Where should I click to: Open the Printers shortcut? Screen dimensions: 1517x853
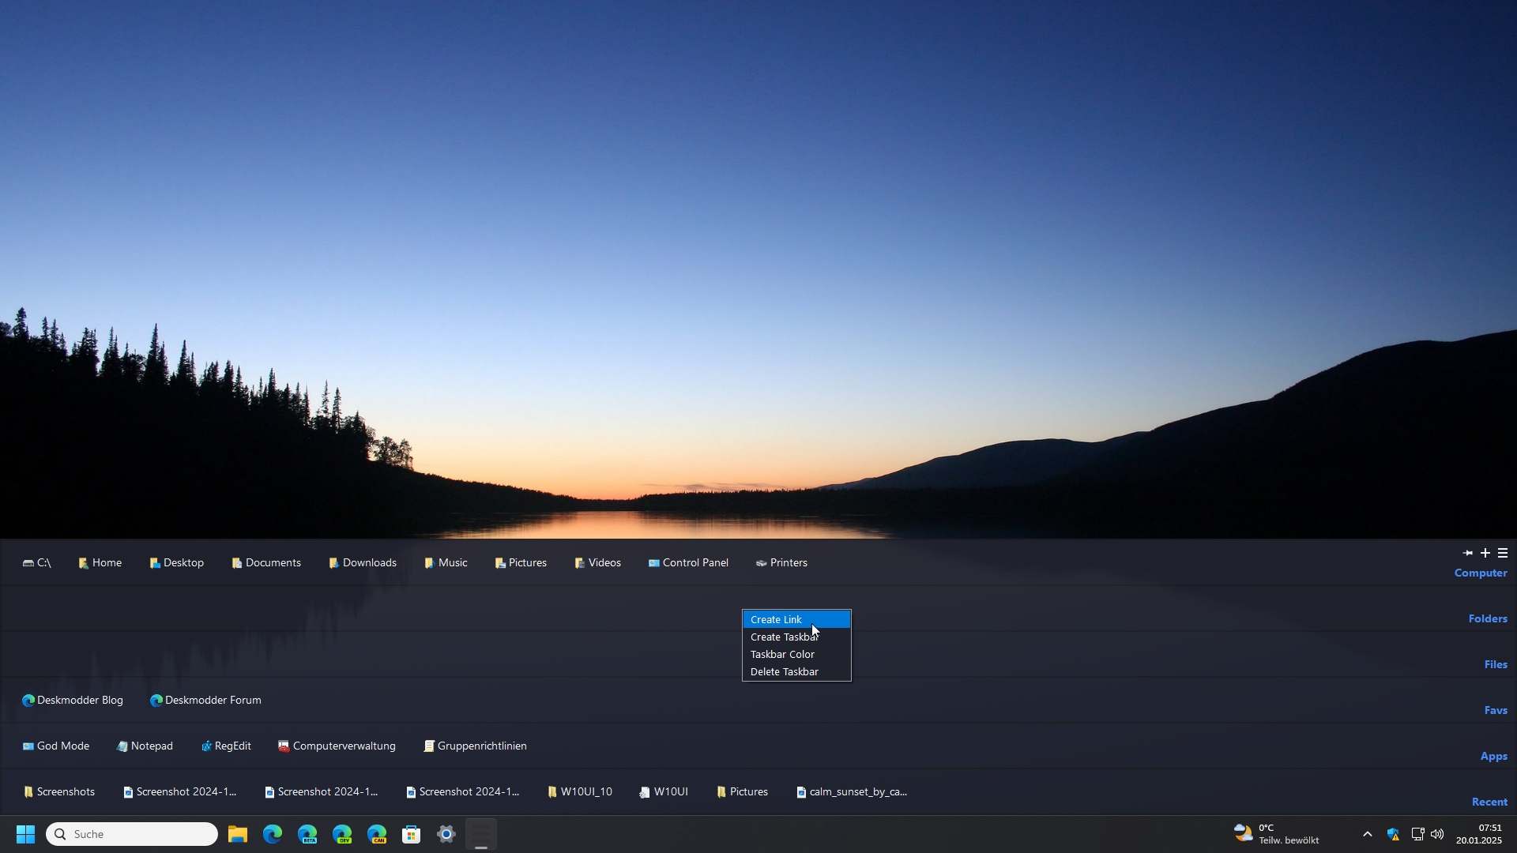[781, 563]
